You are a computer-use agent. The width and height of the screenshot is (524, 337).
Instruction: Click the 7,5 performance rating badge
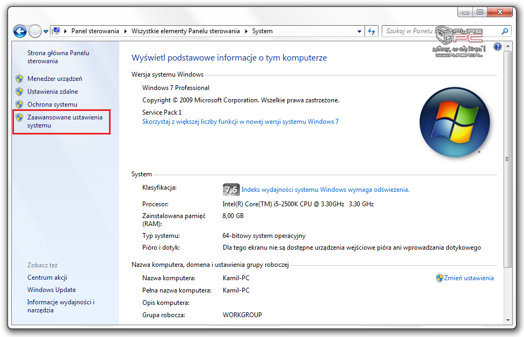click(x=231, y=190)
